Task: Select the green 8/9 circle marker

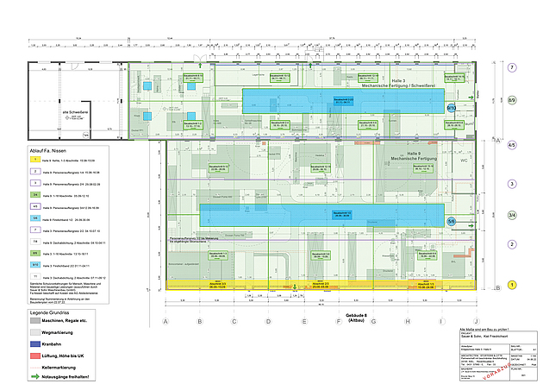Action: (x=511, y=100)
